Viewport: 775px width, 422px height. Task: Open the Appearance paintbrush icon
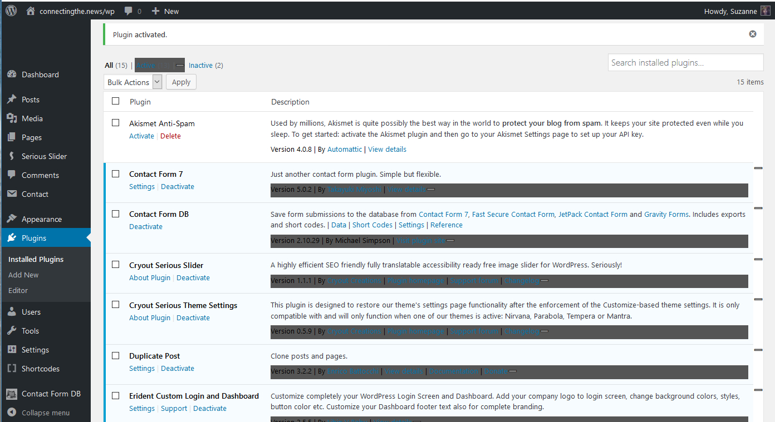point(12,219)
